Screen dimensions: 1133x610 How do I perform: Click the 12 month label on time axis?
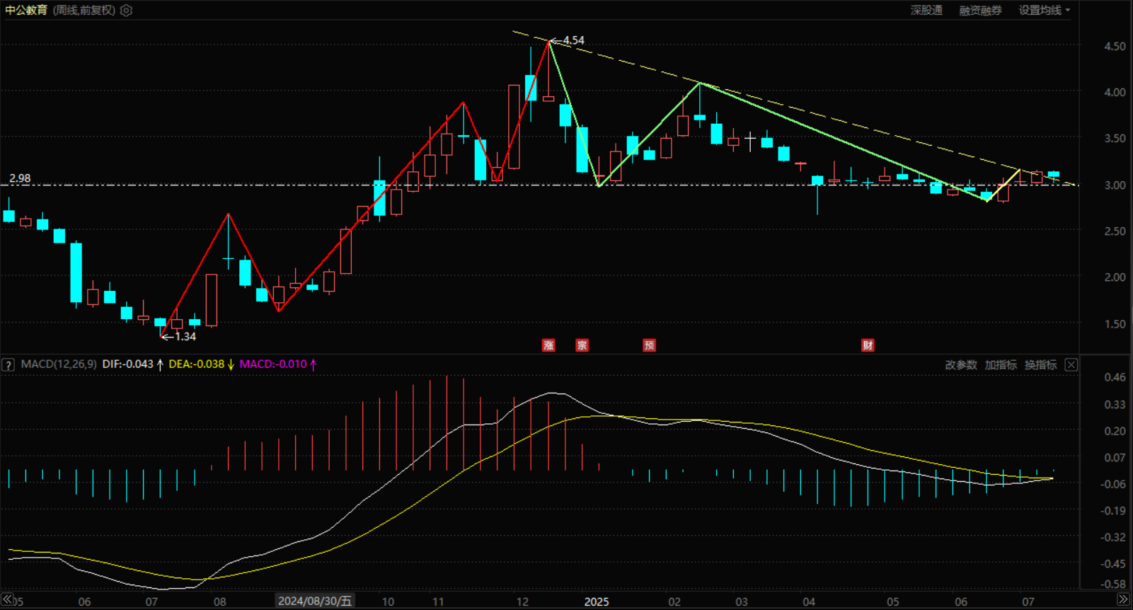(522, 602)
